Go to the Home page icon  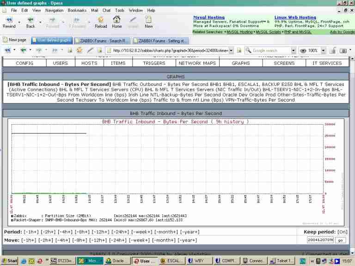pos(117,21)
